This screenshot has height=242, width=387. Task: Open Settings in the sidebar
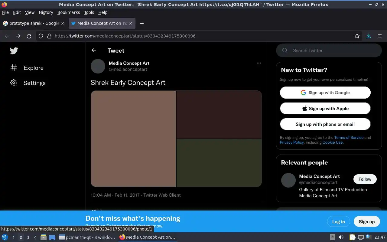pos(28,83)
